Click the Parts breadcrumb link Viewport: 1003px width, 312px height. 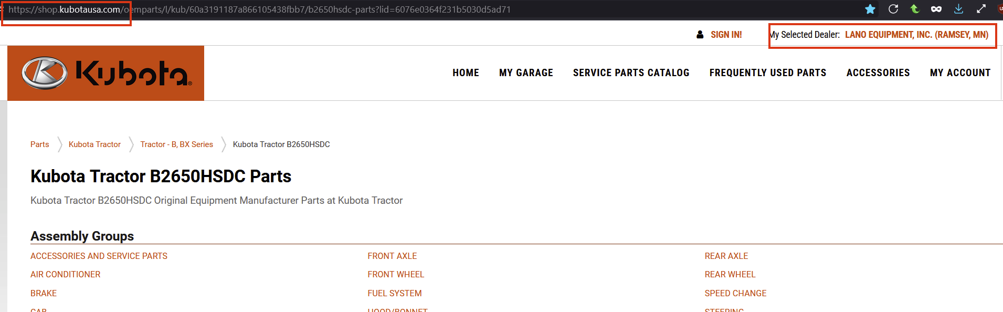pyautogui.click(x=39, y=144)
